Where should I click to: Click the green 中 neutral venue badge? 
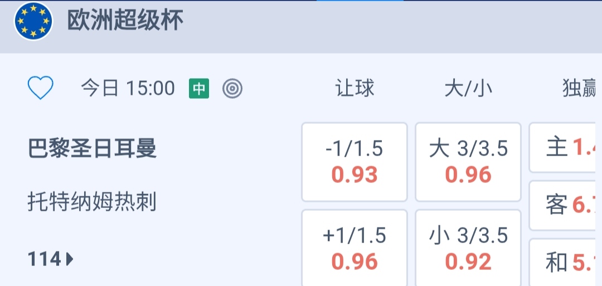click(x=199, y=89)
